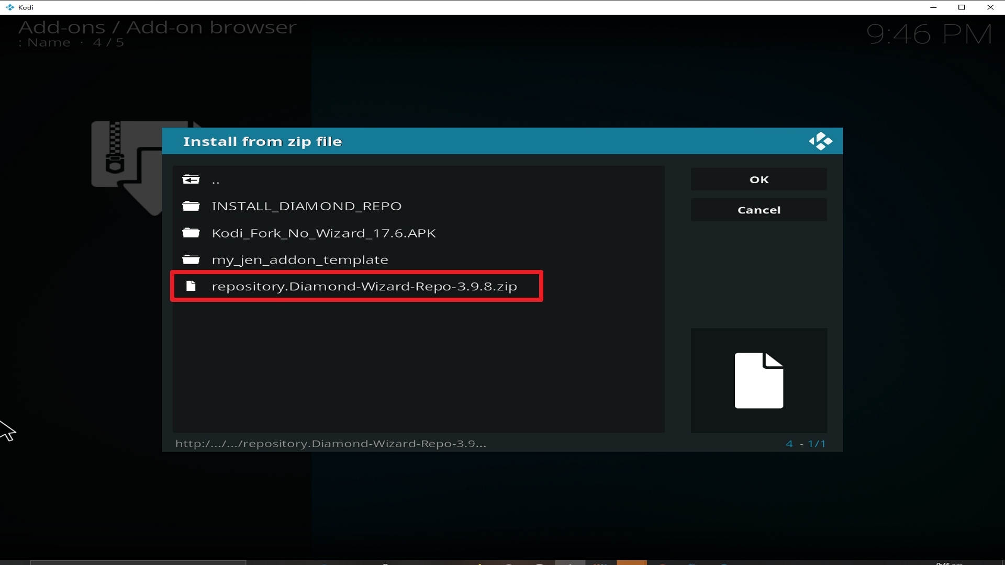Click the Kodi icon in the title bar
The image size is (1005, 565).
[x=9, y=7]
